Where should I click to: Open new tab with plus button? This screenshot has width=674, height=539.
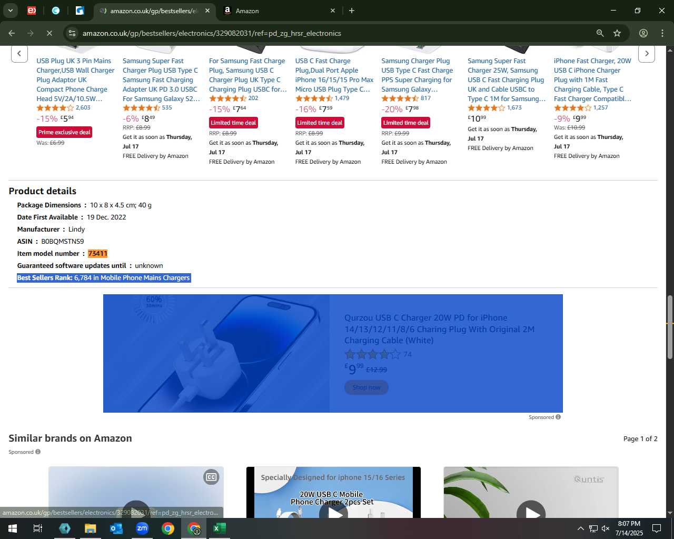pos(352,11)
